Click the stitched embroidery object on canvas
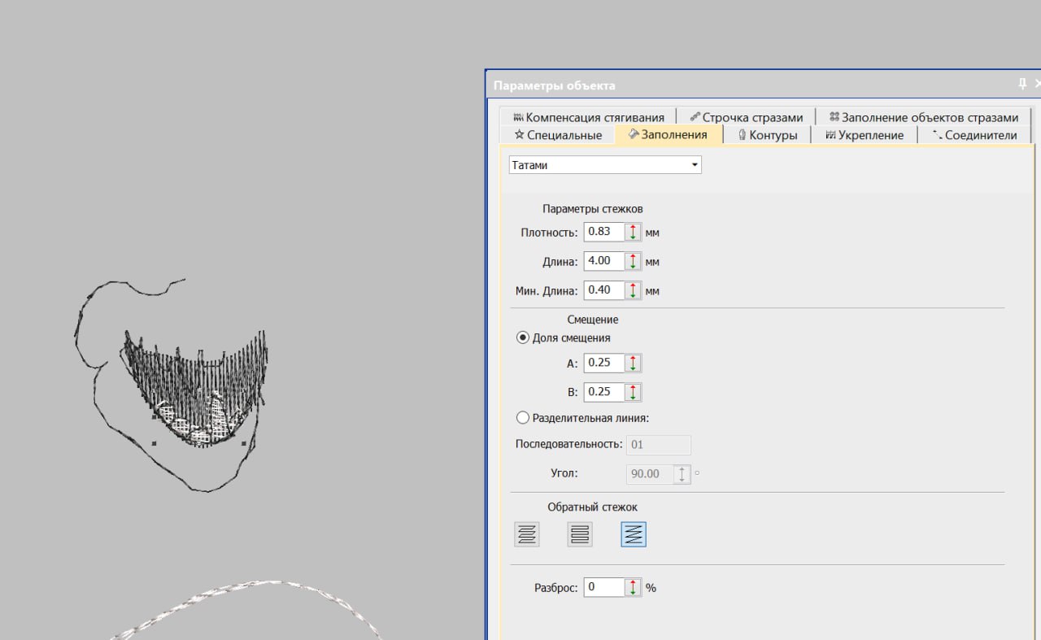This screenshot has height=640, width=1041. [x=195, y=382]
